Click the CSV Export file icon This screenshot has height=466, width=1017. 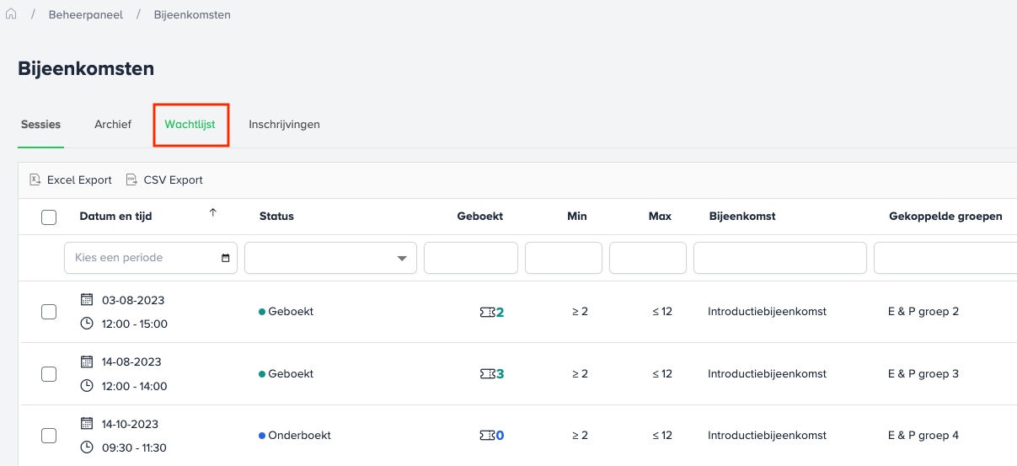(131, 179)
